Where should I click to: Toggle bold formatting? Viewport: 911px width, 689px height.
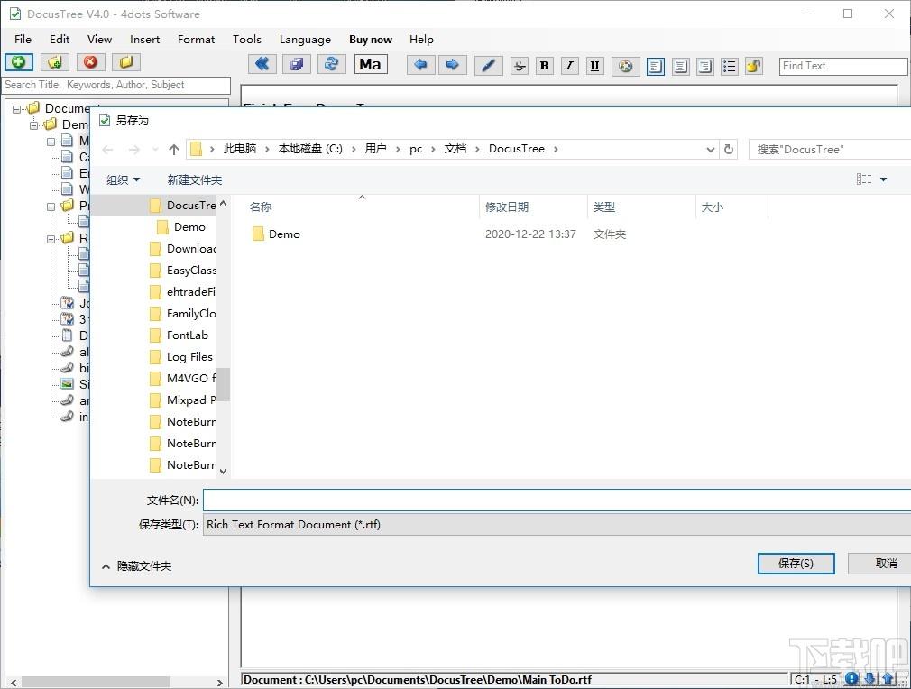(545, 66)
